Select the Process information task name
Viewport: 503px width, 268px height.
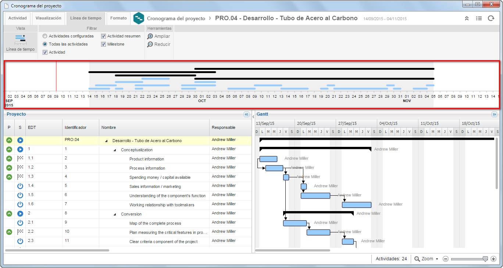click(x=147, y=169)
